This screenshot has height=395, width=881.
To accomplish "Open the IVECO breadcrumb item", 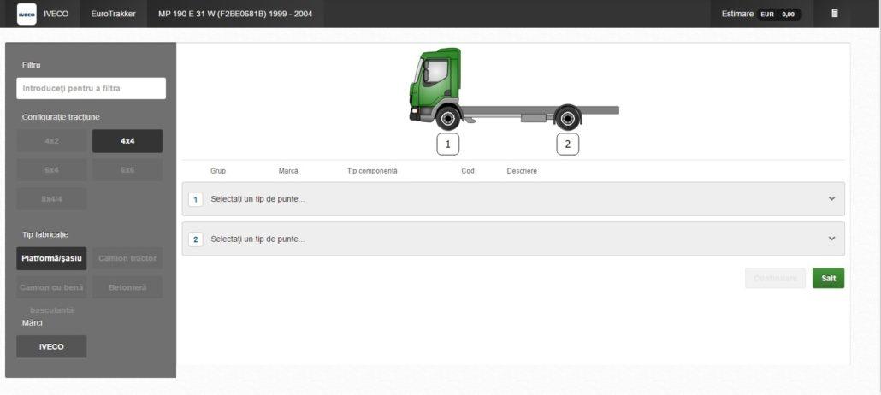I will point(56,14).
